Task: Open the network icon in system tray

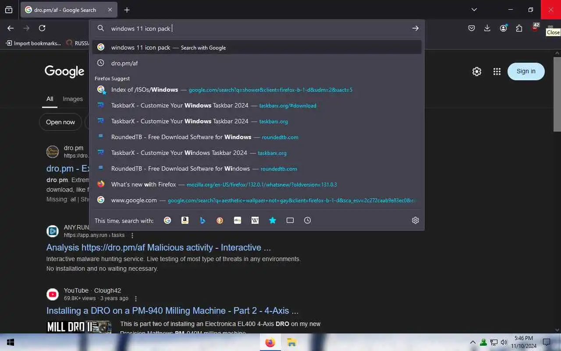Action: (x=494, y=342)
